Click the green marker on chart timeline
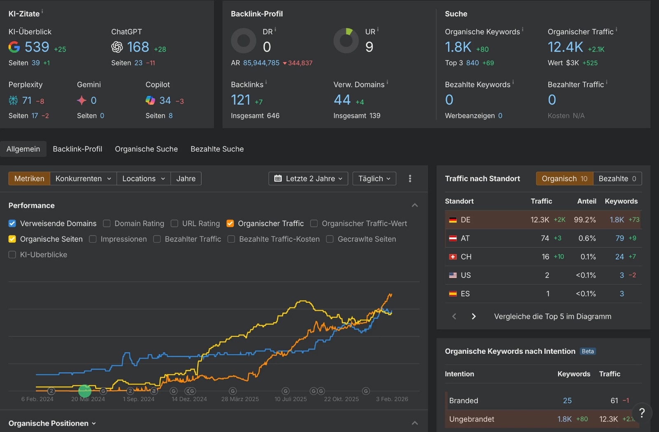The height and width of the screenshot is (432, 659). 85,390
